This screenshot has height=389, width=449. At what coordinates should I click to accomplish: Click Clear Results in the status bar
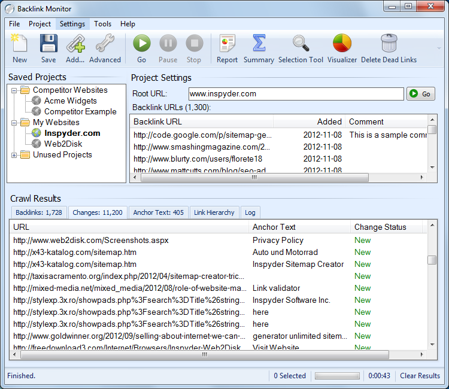(x=420, y=376)
